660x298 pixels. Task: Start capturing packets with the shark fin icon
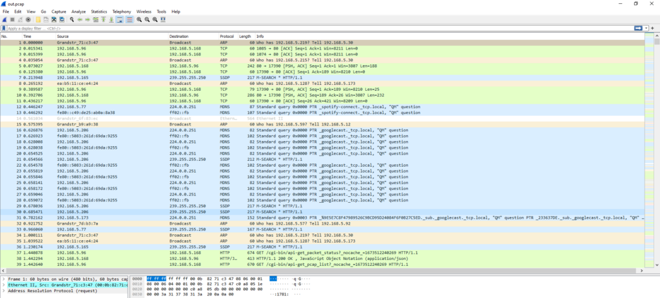point(5,19)
